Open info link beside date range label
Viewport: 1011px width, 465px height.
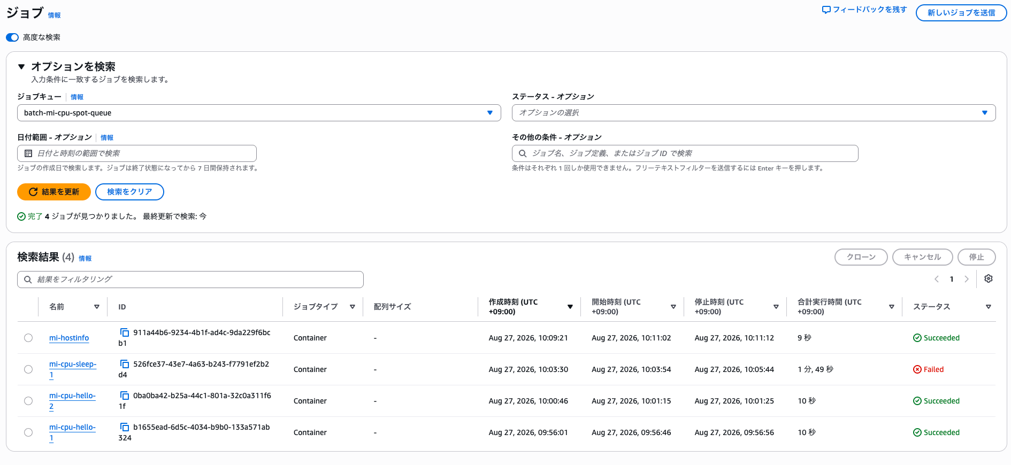coord(107,138)
